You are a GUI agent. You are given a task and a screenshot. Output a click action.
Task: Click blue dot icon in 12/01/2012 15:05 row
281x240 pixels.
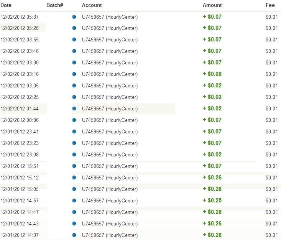click(x=74, y=189)
